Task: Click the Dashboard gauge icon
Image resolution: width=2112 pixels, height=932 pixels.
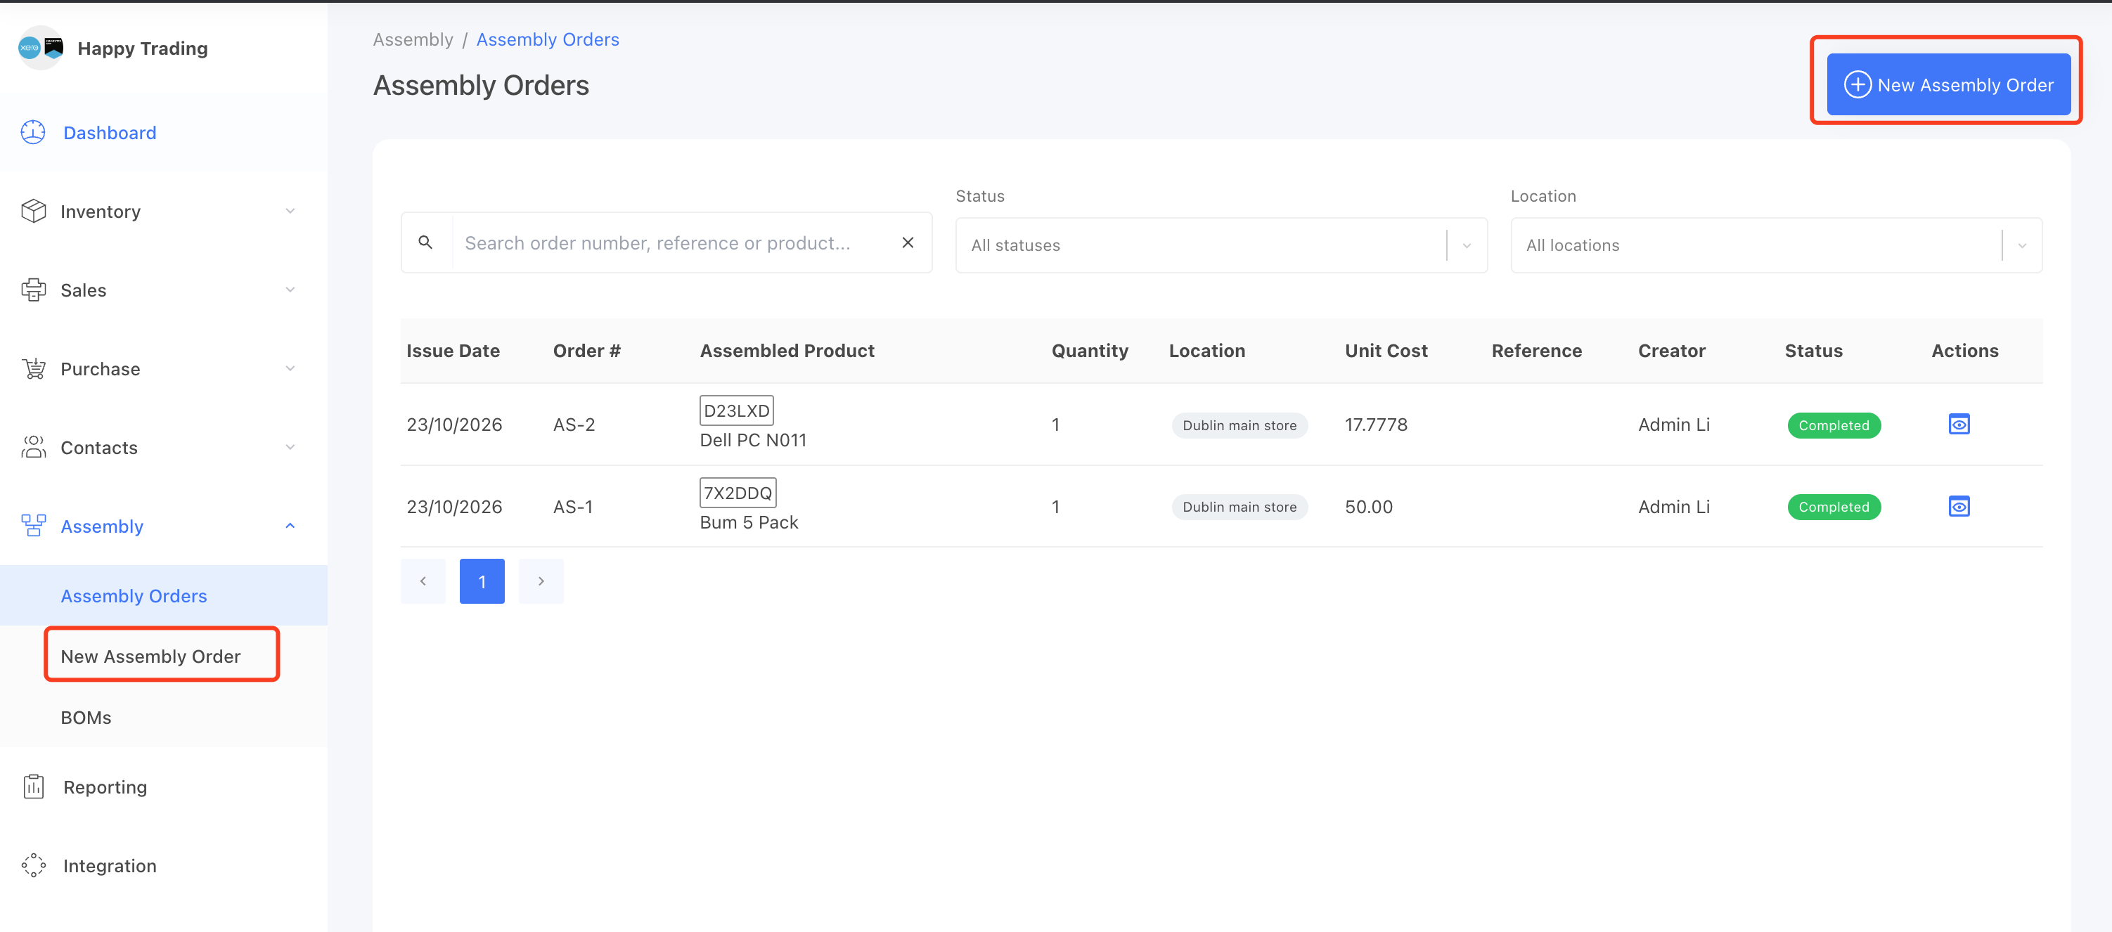Action: (33, 132)
